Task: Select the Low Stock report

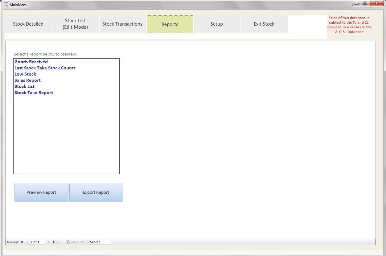Action: [x=25, y=74]
